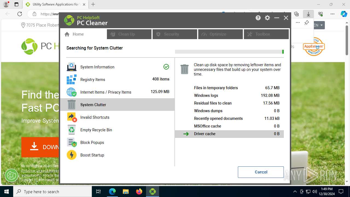The height and width of the screenshot is (197, 350).
Task: Click the Recently opened documents row
Action: pyautogui.click(x=229, y=118)
